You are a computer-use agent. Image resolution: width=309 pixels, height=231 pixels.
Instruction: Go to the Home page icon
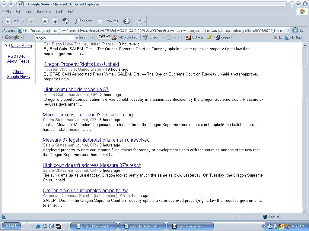click(x=65, y=21)
